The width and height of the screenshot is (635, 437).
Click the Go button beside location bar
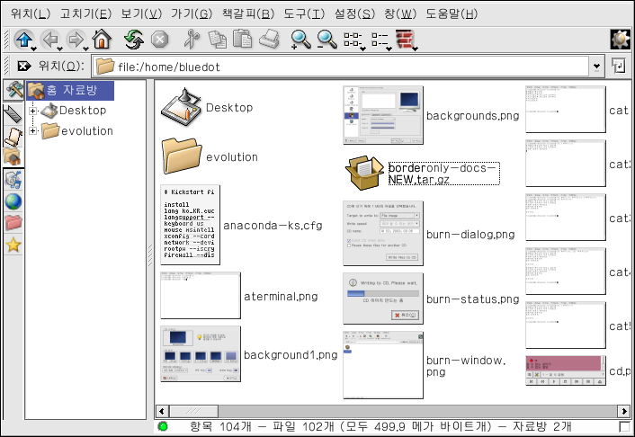pyautogui.click(x=619, y=67)
